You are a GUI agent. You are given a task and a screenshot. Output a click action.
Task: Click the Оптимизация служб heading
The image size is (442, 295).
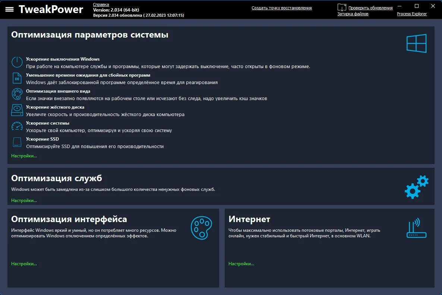point(57,178)
